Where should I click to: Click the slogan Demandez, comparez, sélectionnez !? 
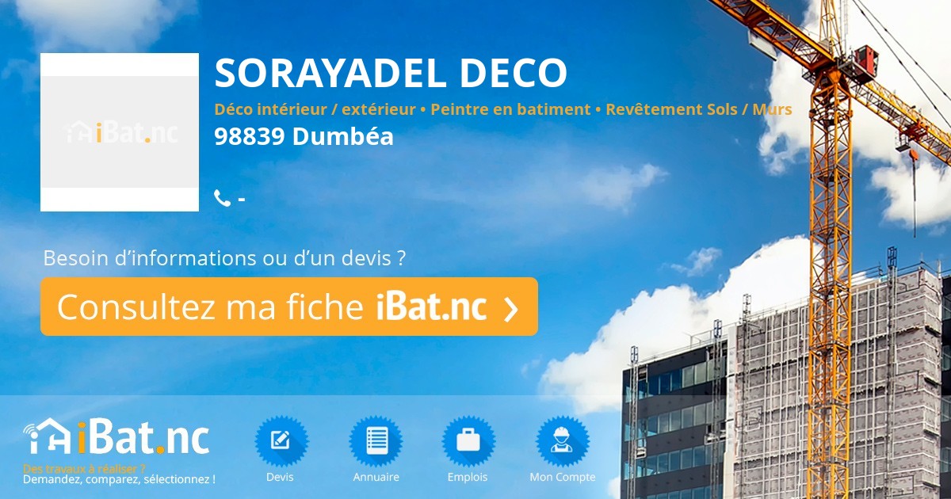[x=119, y=479]
